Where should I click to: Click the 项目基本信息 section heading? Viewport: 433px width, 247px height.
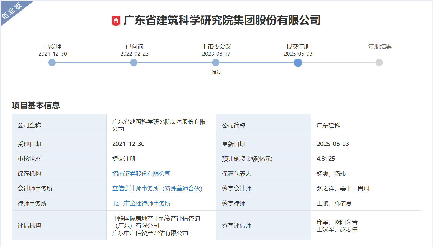[x=36, y=105]
